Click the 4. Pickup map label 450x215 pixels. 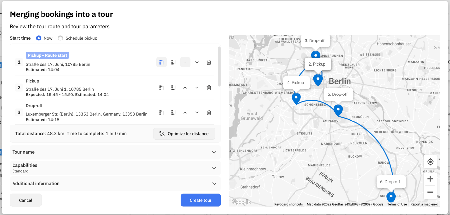296,83
